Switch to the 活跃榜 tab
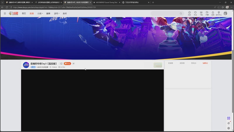234x132 pixels. point(182,63)
